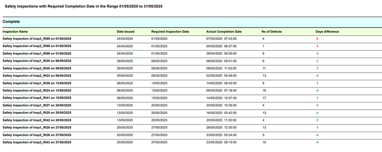
Task: Click completion date '20/05/2025 11:35:00'
Action: pyautogui.click(x=221, y=120)
